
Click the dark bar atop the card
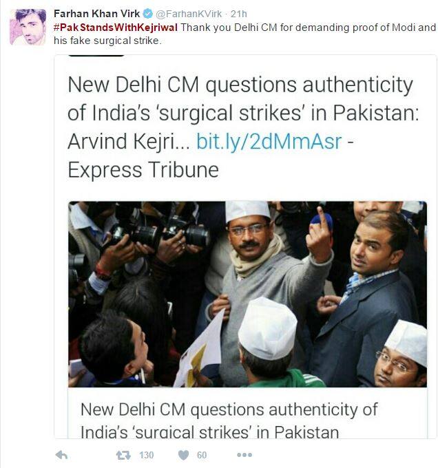96,55
